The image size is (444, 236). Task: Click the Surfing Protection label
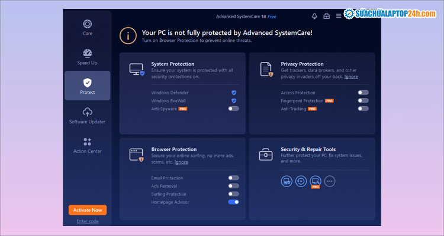click(x=169, y=194)
